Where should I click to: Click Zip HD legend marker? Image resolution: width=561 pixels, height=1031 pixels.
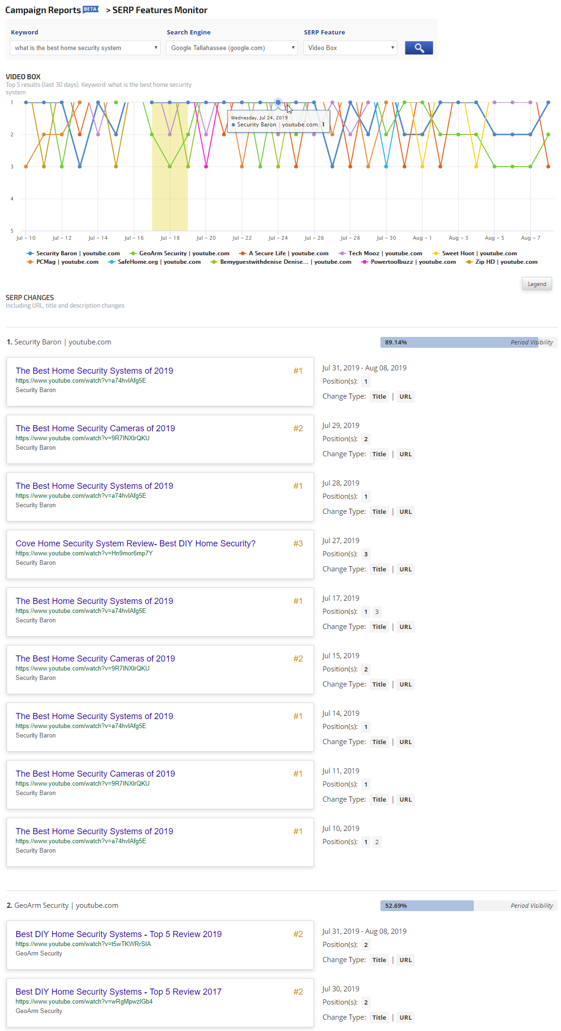(469, 262)
